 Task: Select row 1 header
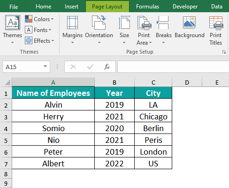tap(6, 93)
